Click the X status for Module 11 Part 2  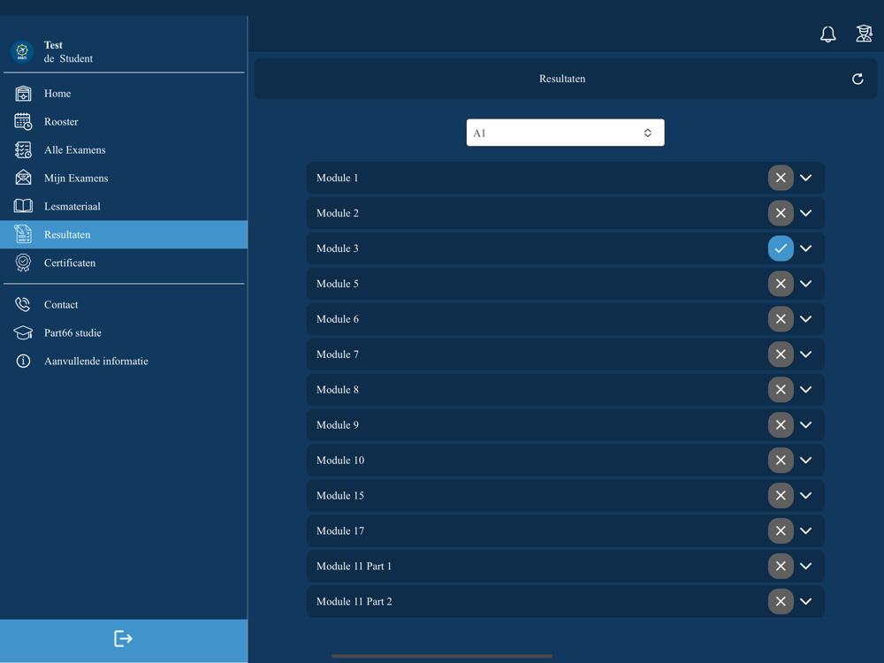(x=781, y=601)
